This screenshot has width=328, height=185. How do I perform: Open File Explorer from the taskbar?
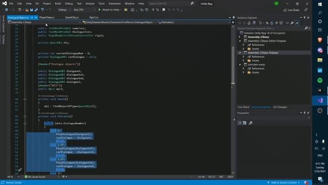click(320, 60)
